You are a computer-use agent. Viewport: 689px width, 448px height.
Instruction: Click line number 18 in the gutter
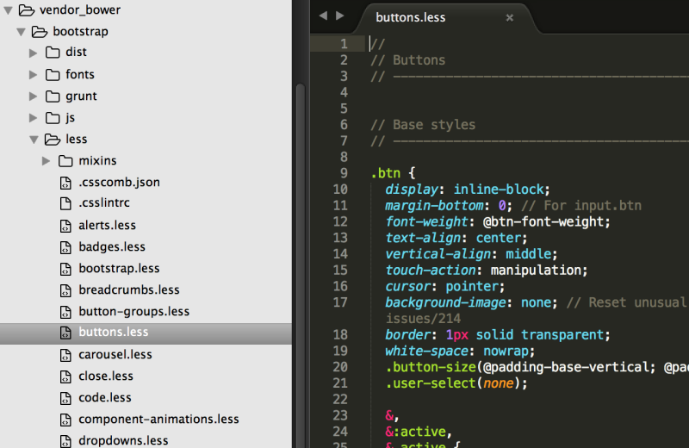point(340,335)
